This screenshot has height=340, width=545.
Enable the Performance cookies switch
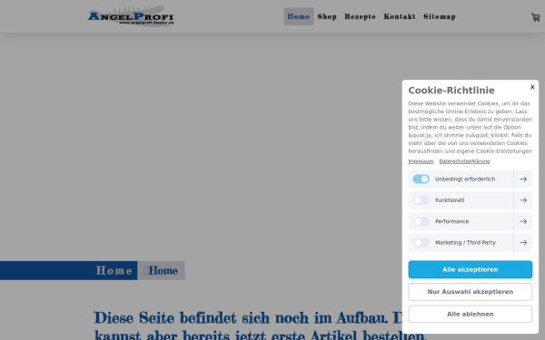point(421,221)
